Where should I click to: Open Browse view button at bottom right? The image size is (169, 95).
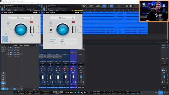166,93
